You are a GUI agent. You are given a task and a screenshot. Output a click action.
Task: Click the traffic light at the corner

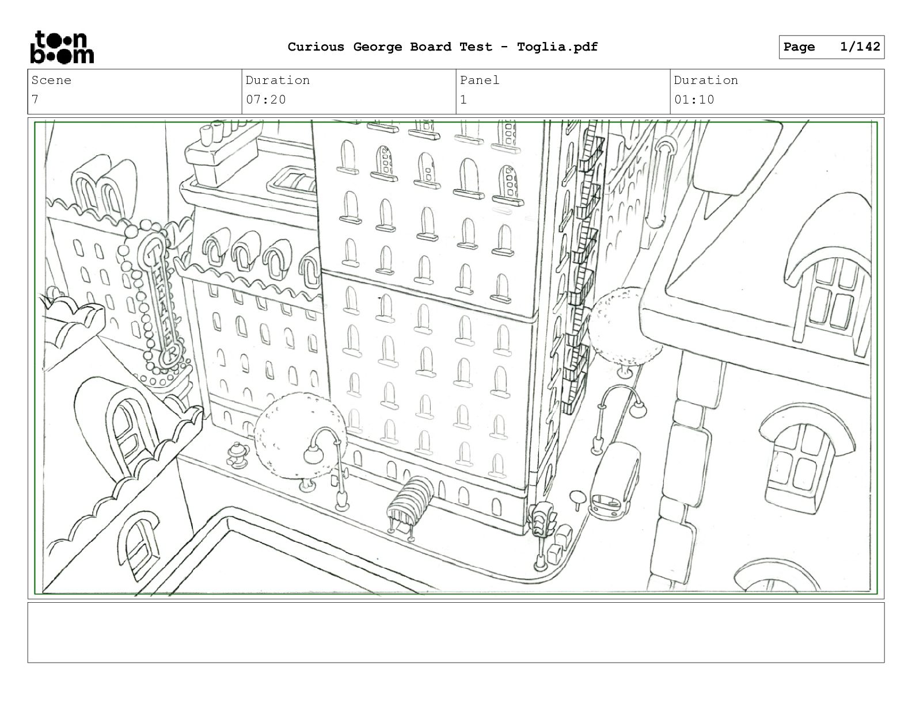click(541, 519)
